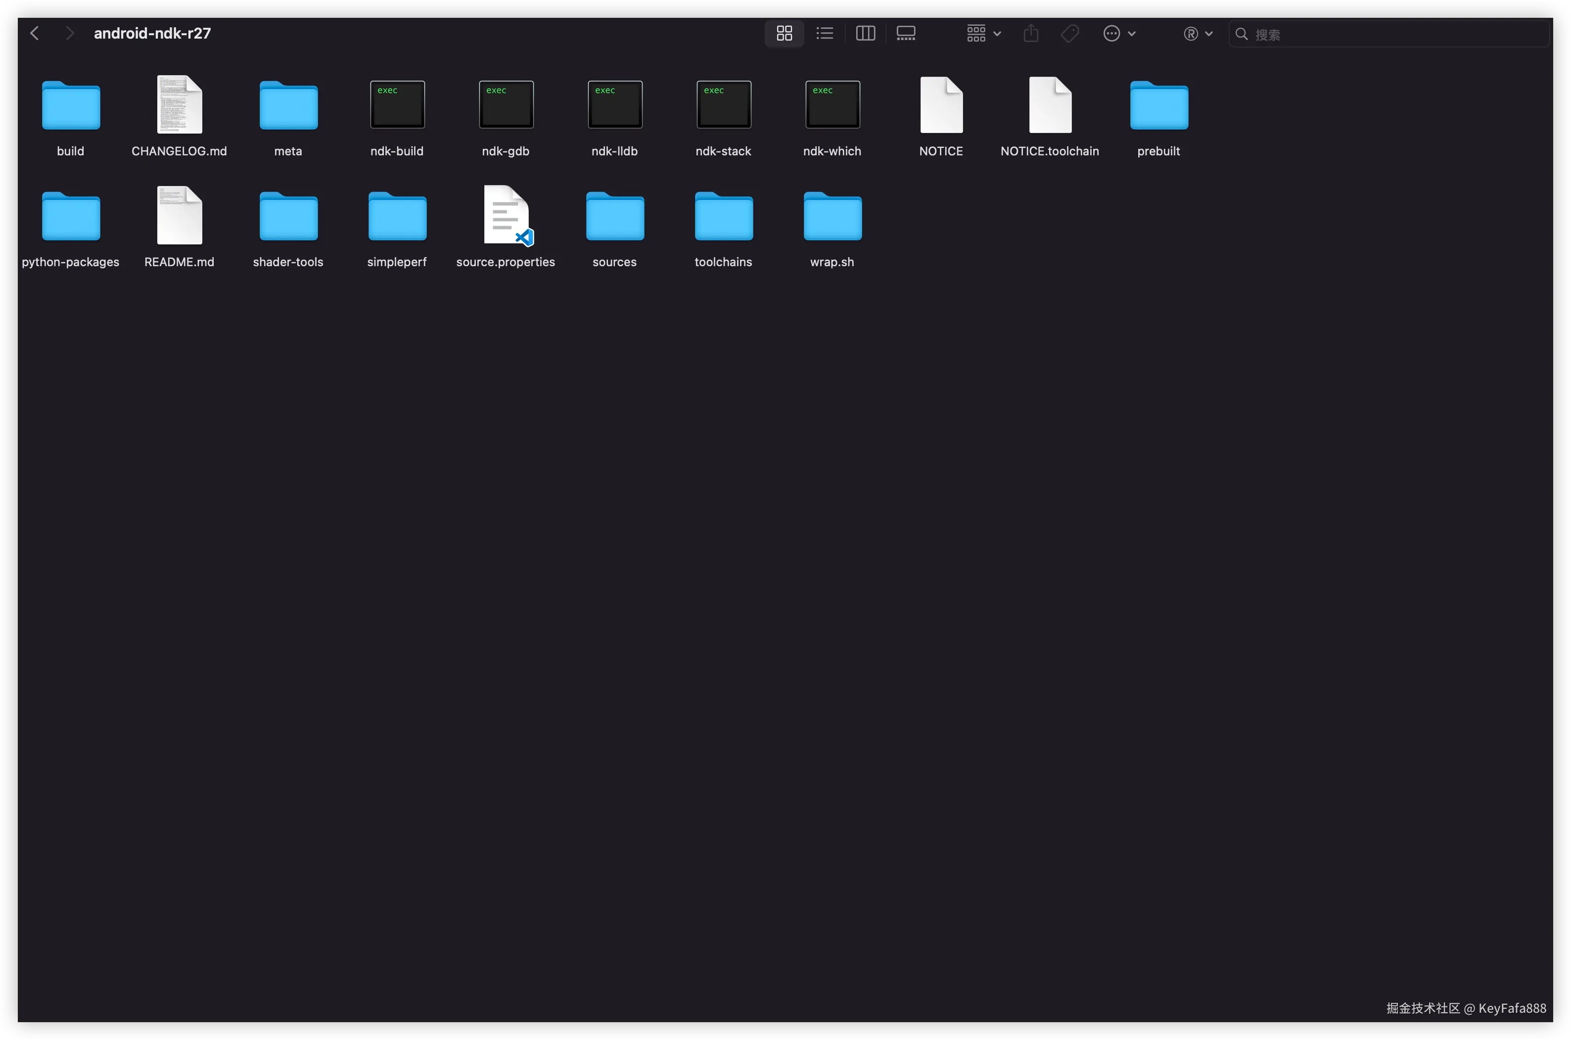
Task: Select the ndk-build executable file
Action: coord(397,105)
